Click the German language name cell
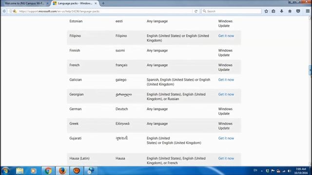 [76, 109]
